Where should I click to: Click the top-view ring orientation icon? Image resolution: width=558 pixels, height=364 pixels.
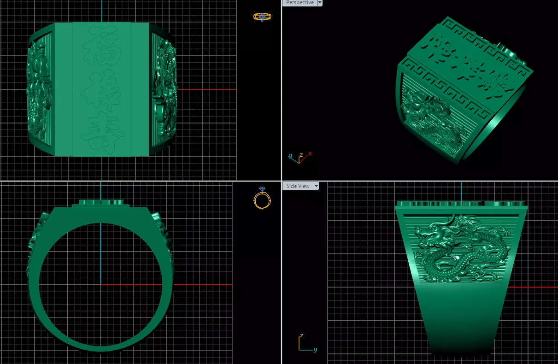coord(262,17)
